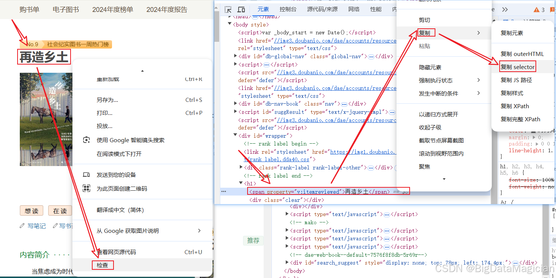Expand the db-global-nav div node
The height and width of the screenshot is (278, 556).
[x=235, y=56]
